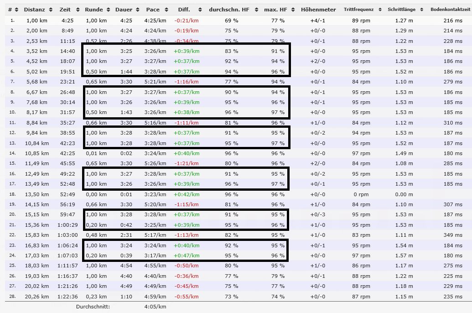Screen dimensions: 472x313
Task: Select the 20,26 km distance cell
Action: pyautogui.click(x=36, y=296)
